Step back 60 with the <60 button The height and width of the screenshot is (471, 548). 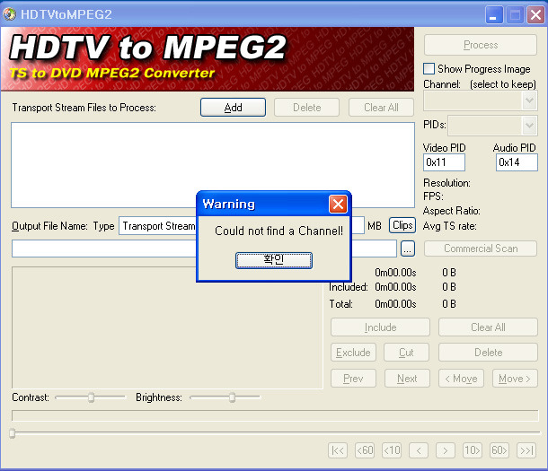(365, 450)
